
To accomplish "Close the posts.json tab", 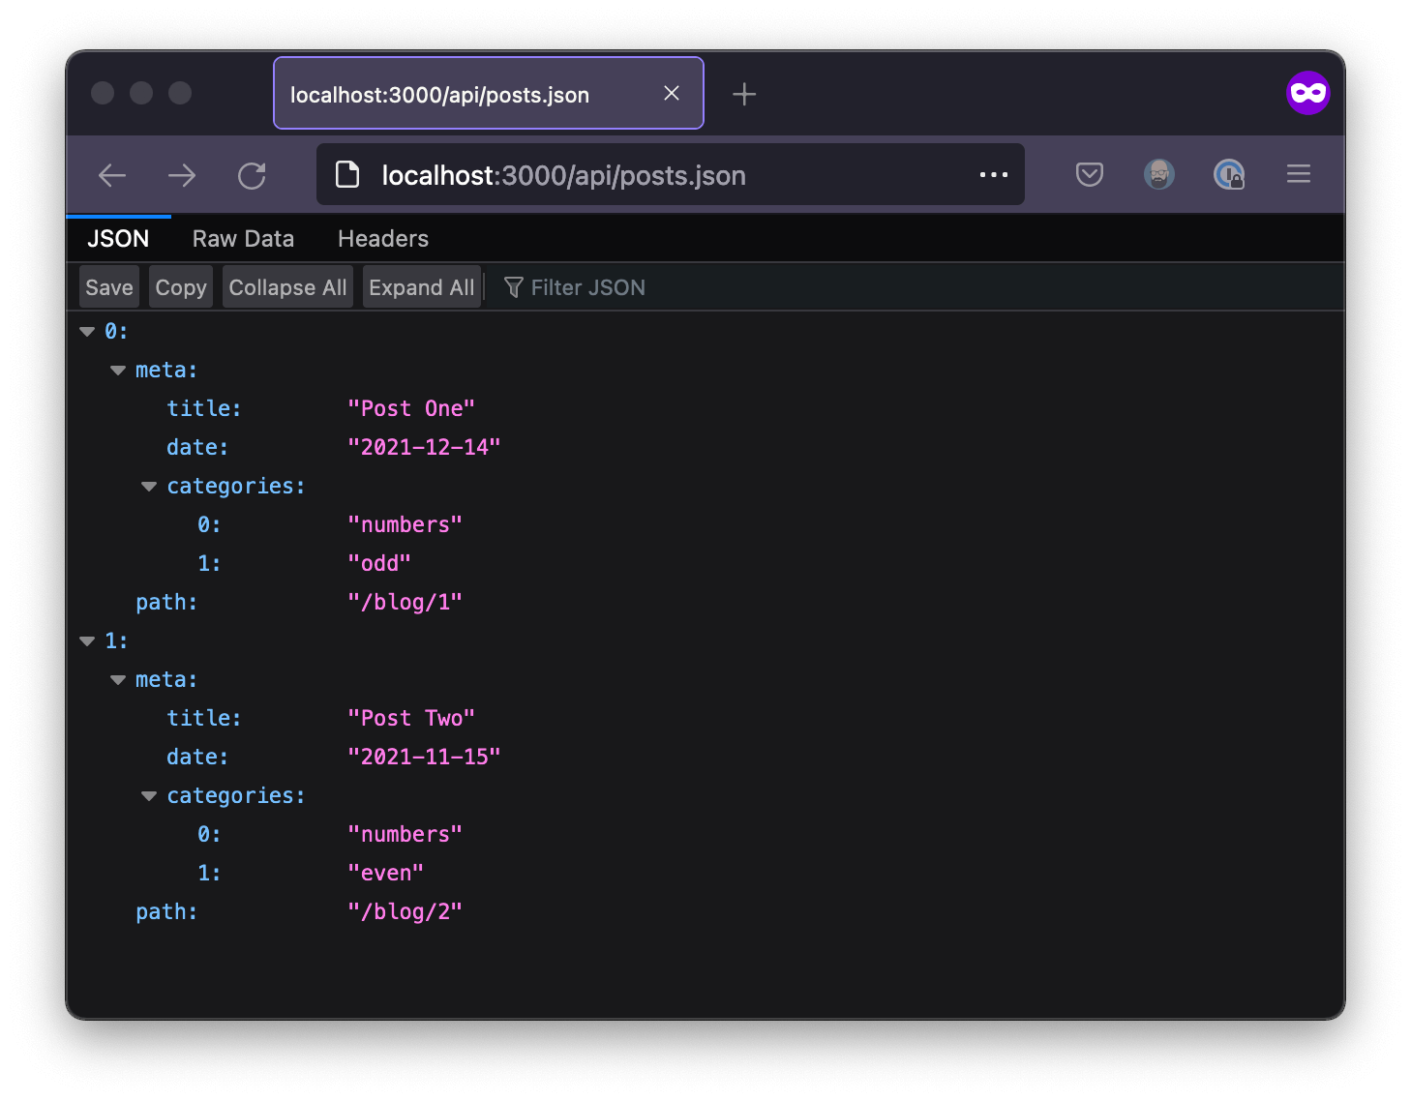I will pos(672,93).
